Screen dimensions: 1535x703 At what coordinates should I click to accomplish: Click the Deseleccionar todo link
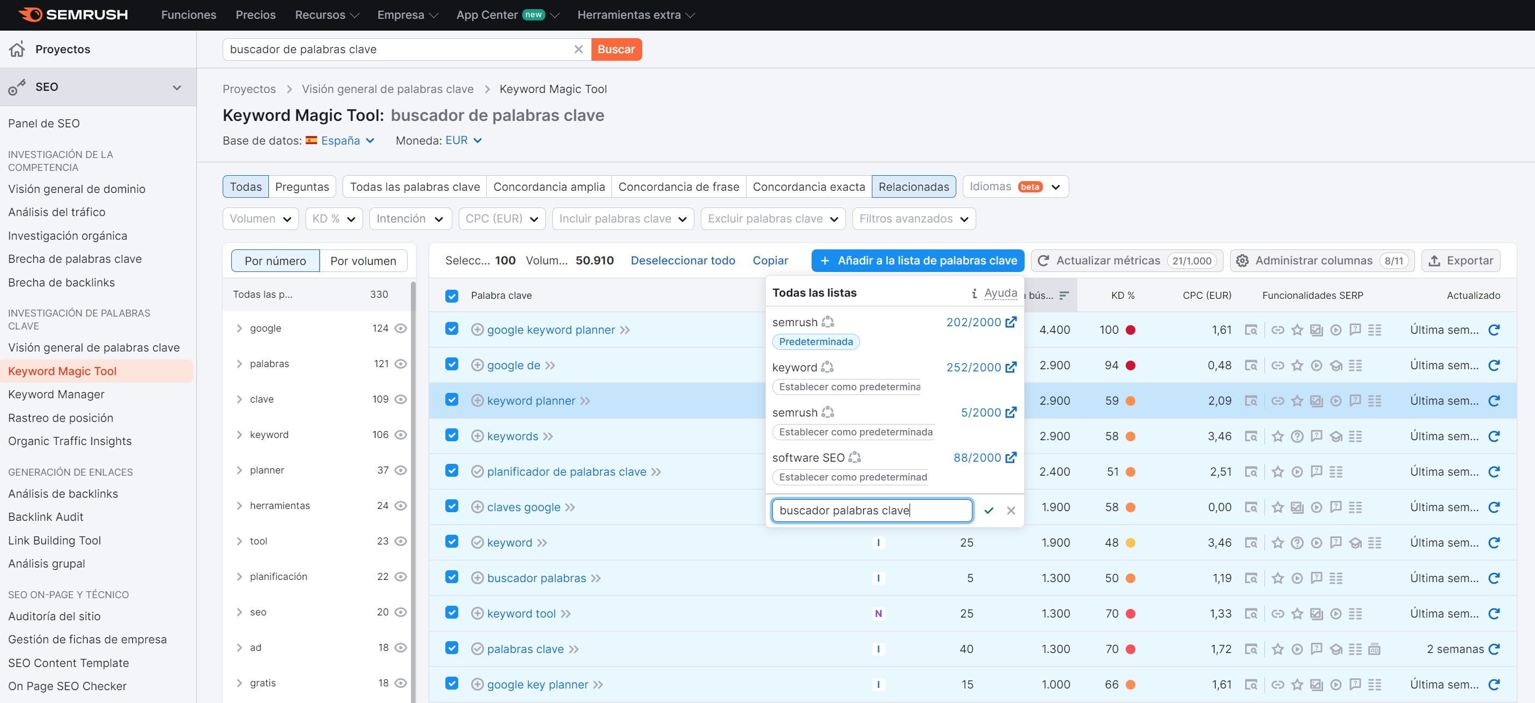pos(683,260)
